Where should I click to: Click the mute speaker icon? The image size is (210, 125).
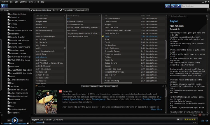coord(2,123)
